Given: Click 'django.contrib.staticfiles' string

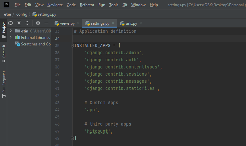Looking at the screenshot, I should pos(121,88).
